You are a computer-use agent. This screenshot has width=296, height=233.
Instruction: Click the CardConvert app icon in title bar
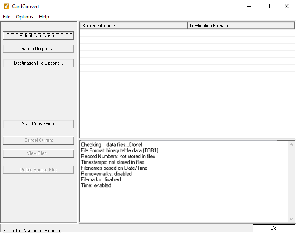[7, 6]
